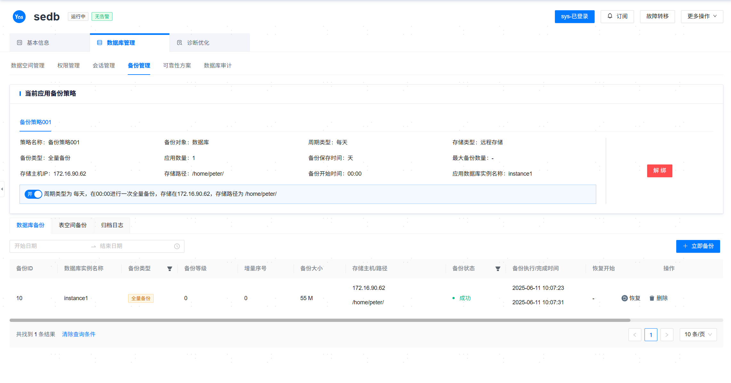
Task: Click the trash delete icon for backup 10
Action: 652,298
